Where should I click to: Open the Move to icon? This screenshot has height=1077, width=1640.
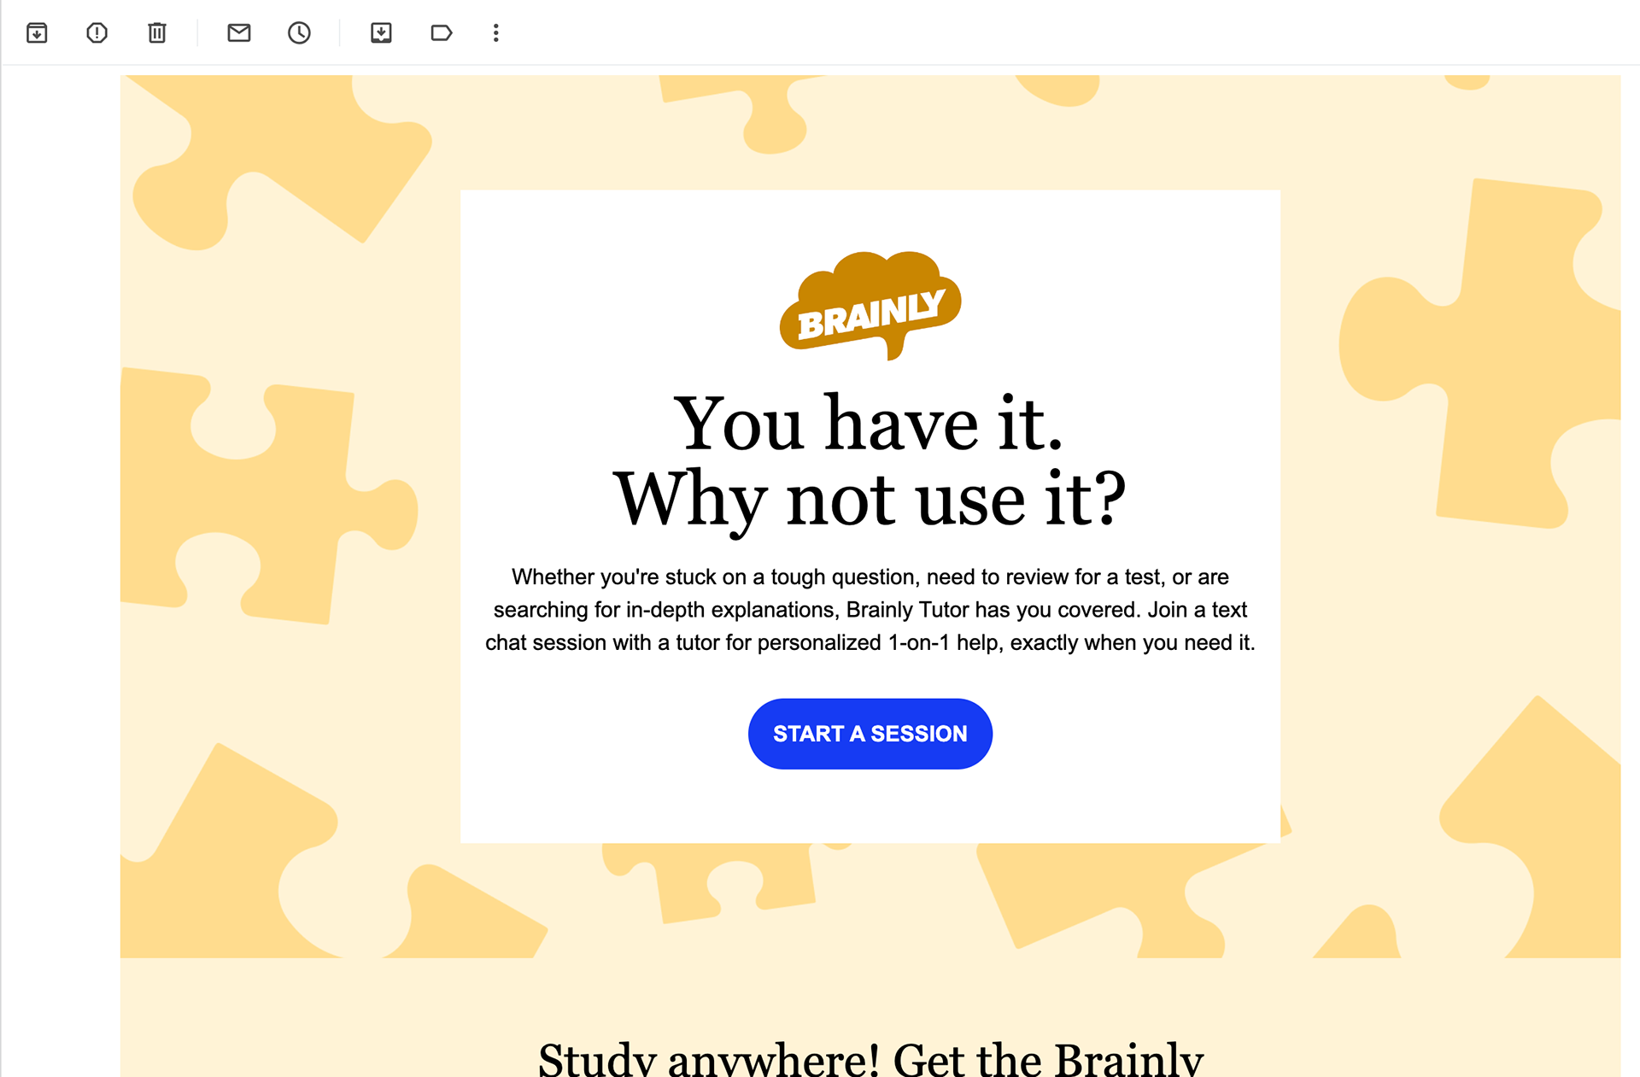click(x=381, y=33)
